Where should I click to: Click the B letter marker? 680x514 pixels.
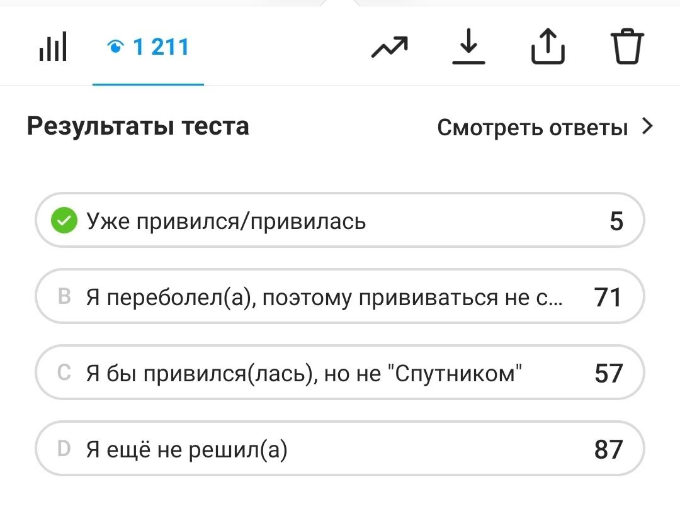(x=64, y=298)
